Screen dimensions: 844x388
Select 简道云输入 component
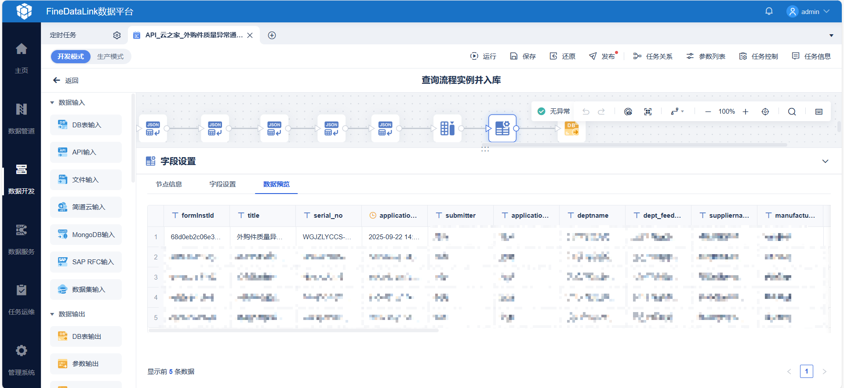click(86, 207)
